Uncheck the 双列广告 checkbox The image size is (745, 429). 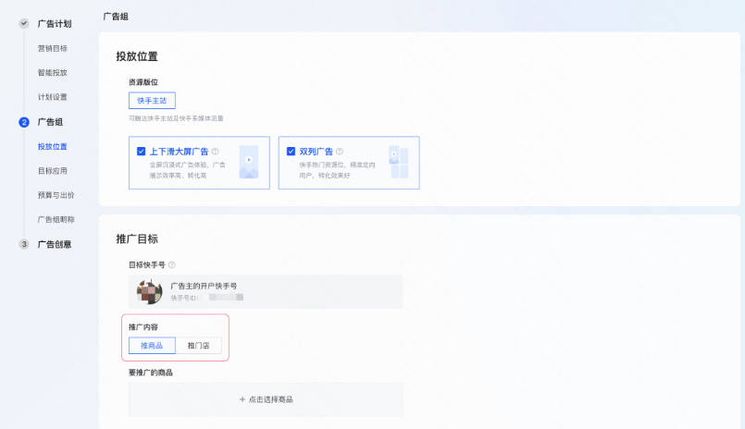[x=291, y=152]
